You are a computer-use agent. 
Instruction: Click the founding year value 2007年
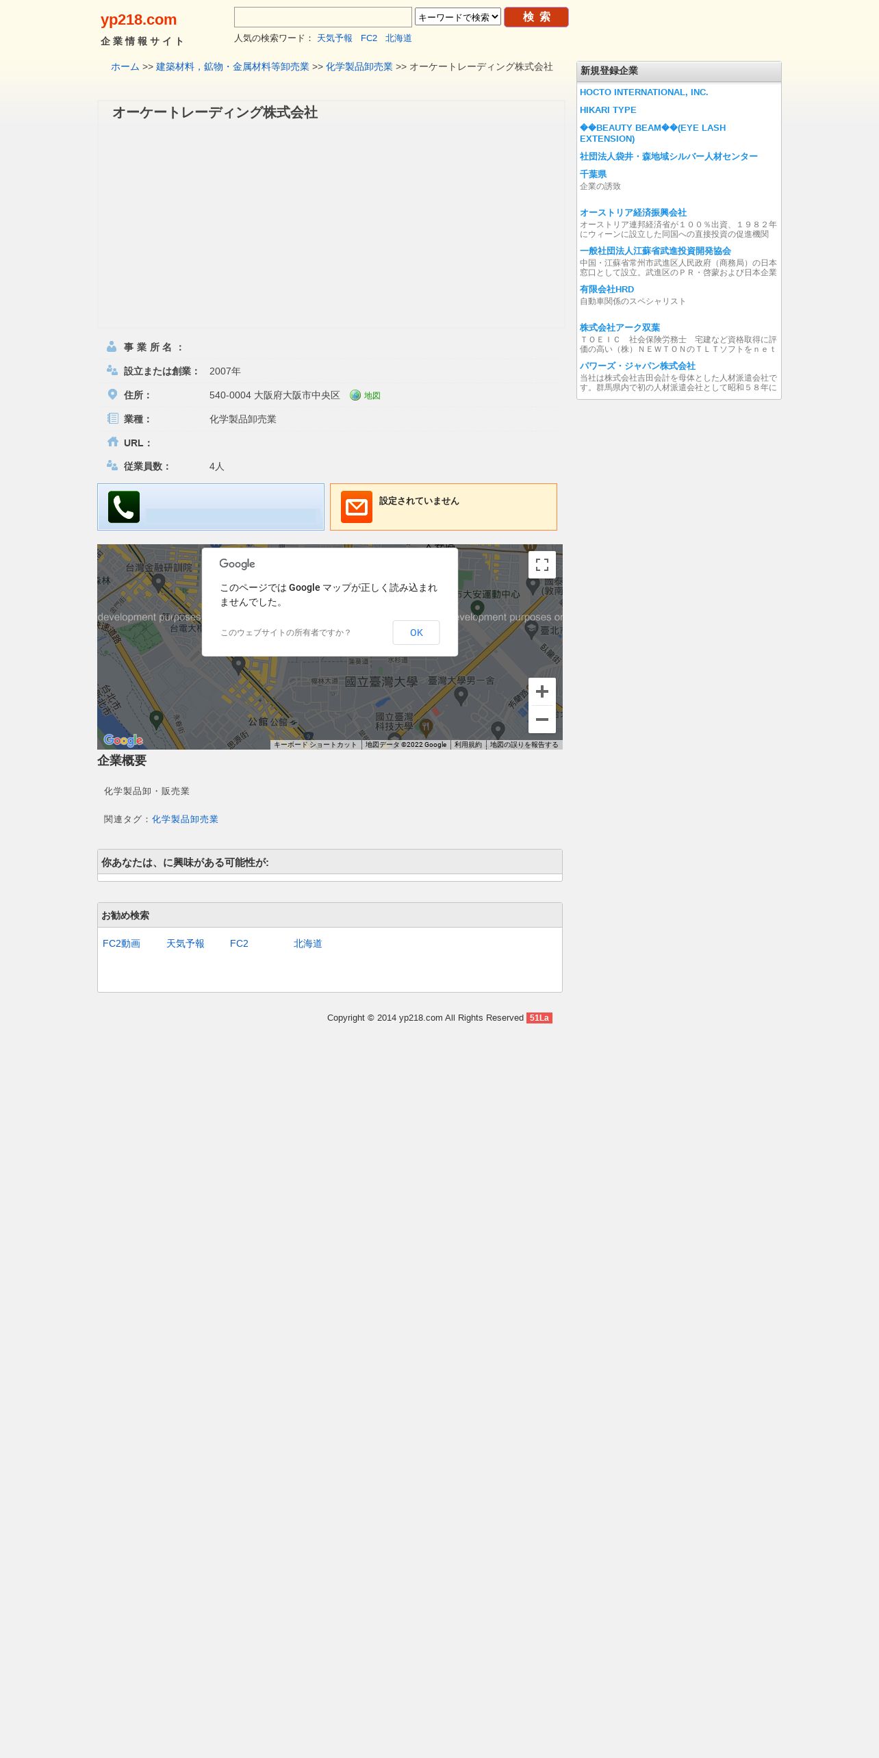(225, 371)
